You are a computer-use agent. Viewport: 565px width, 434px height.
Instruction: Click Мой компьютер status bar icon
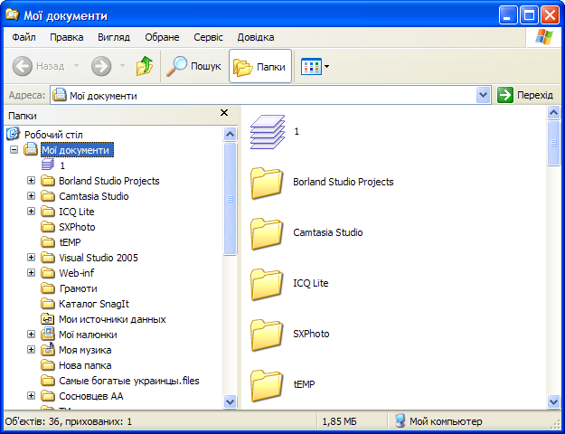click(400, 420)
